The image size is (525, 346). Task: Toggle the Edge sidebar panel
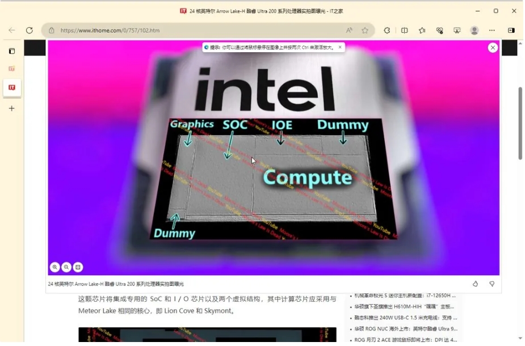[513, 31]
